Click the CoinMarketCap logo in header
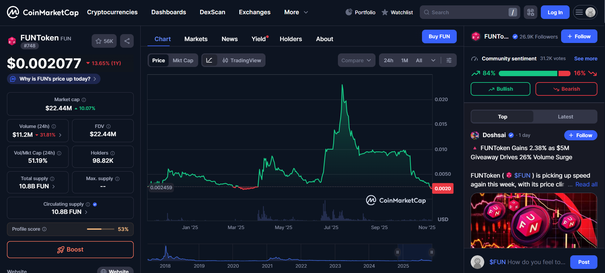This screenshot has width=605, height=273. point(43,12)
